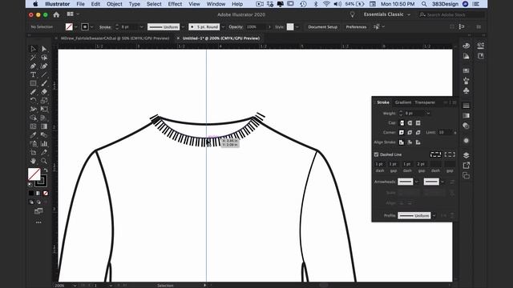
Task: Open the Effect menu
Action: tap(175, 4)
